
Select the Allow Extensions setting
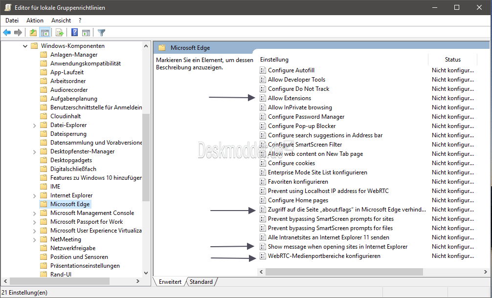[x=290, y=98]
